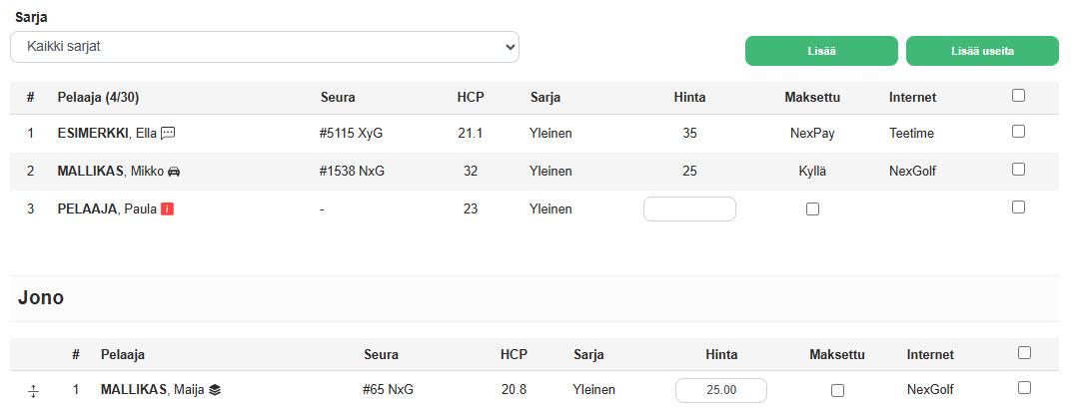Click the Lisää useita button
Image resolution: width=1072 pixels, height=414 pixels.
982,51
